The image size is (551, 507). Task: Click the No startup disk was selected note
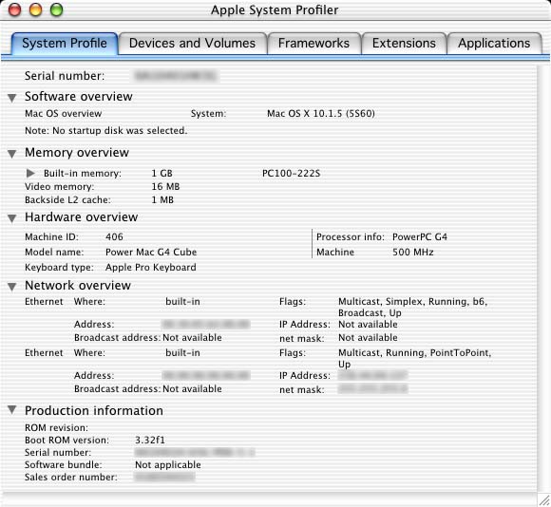point(106,131)
